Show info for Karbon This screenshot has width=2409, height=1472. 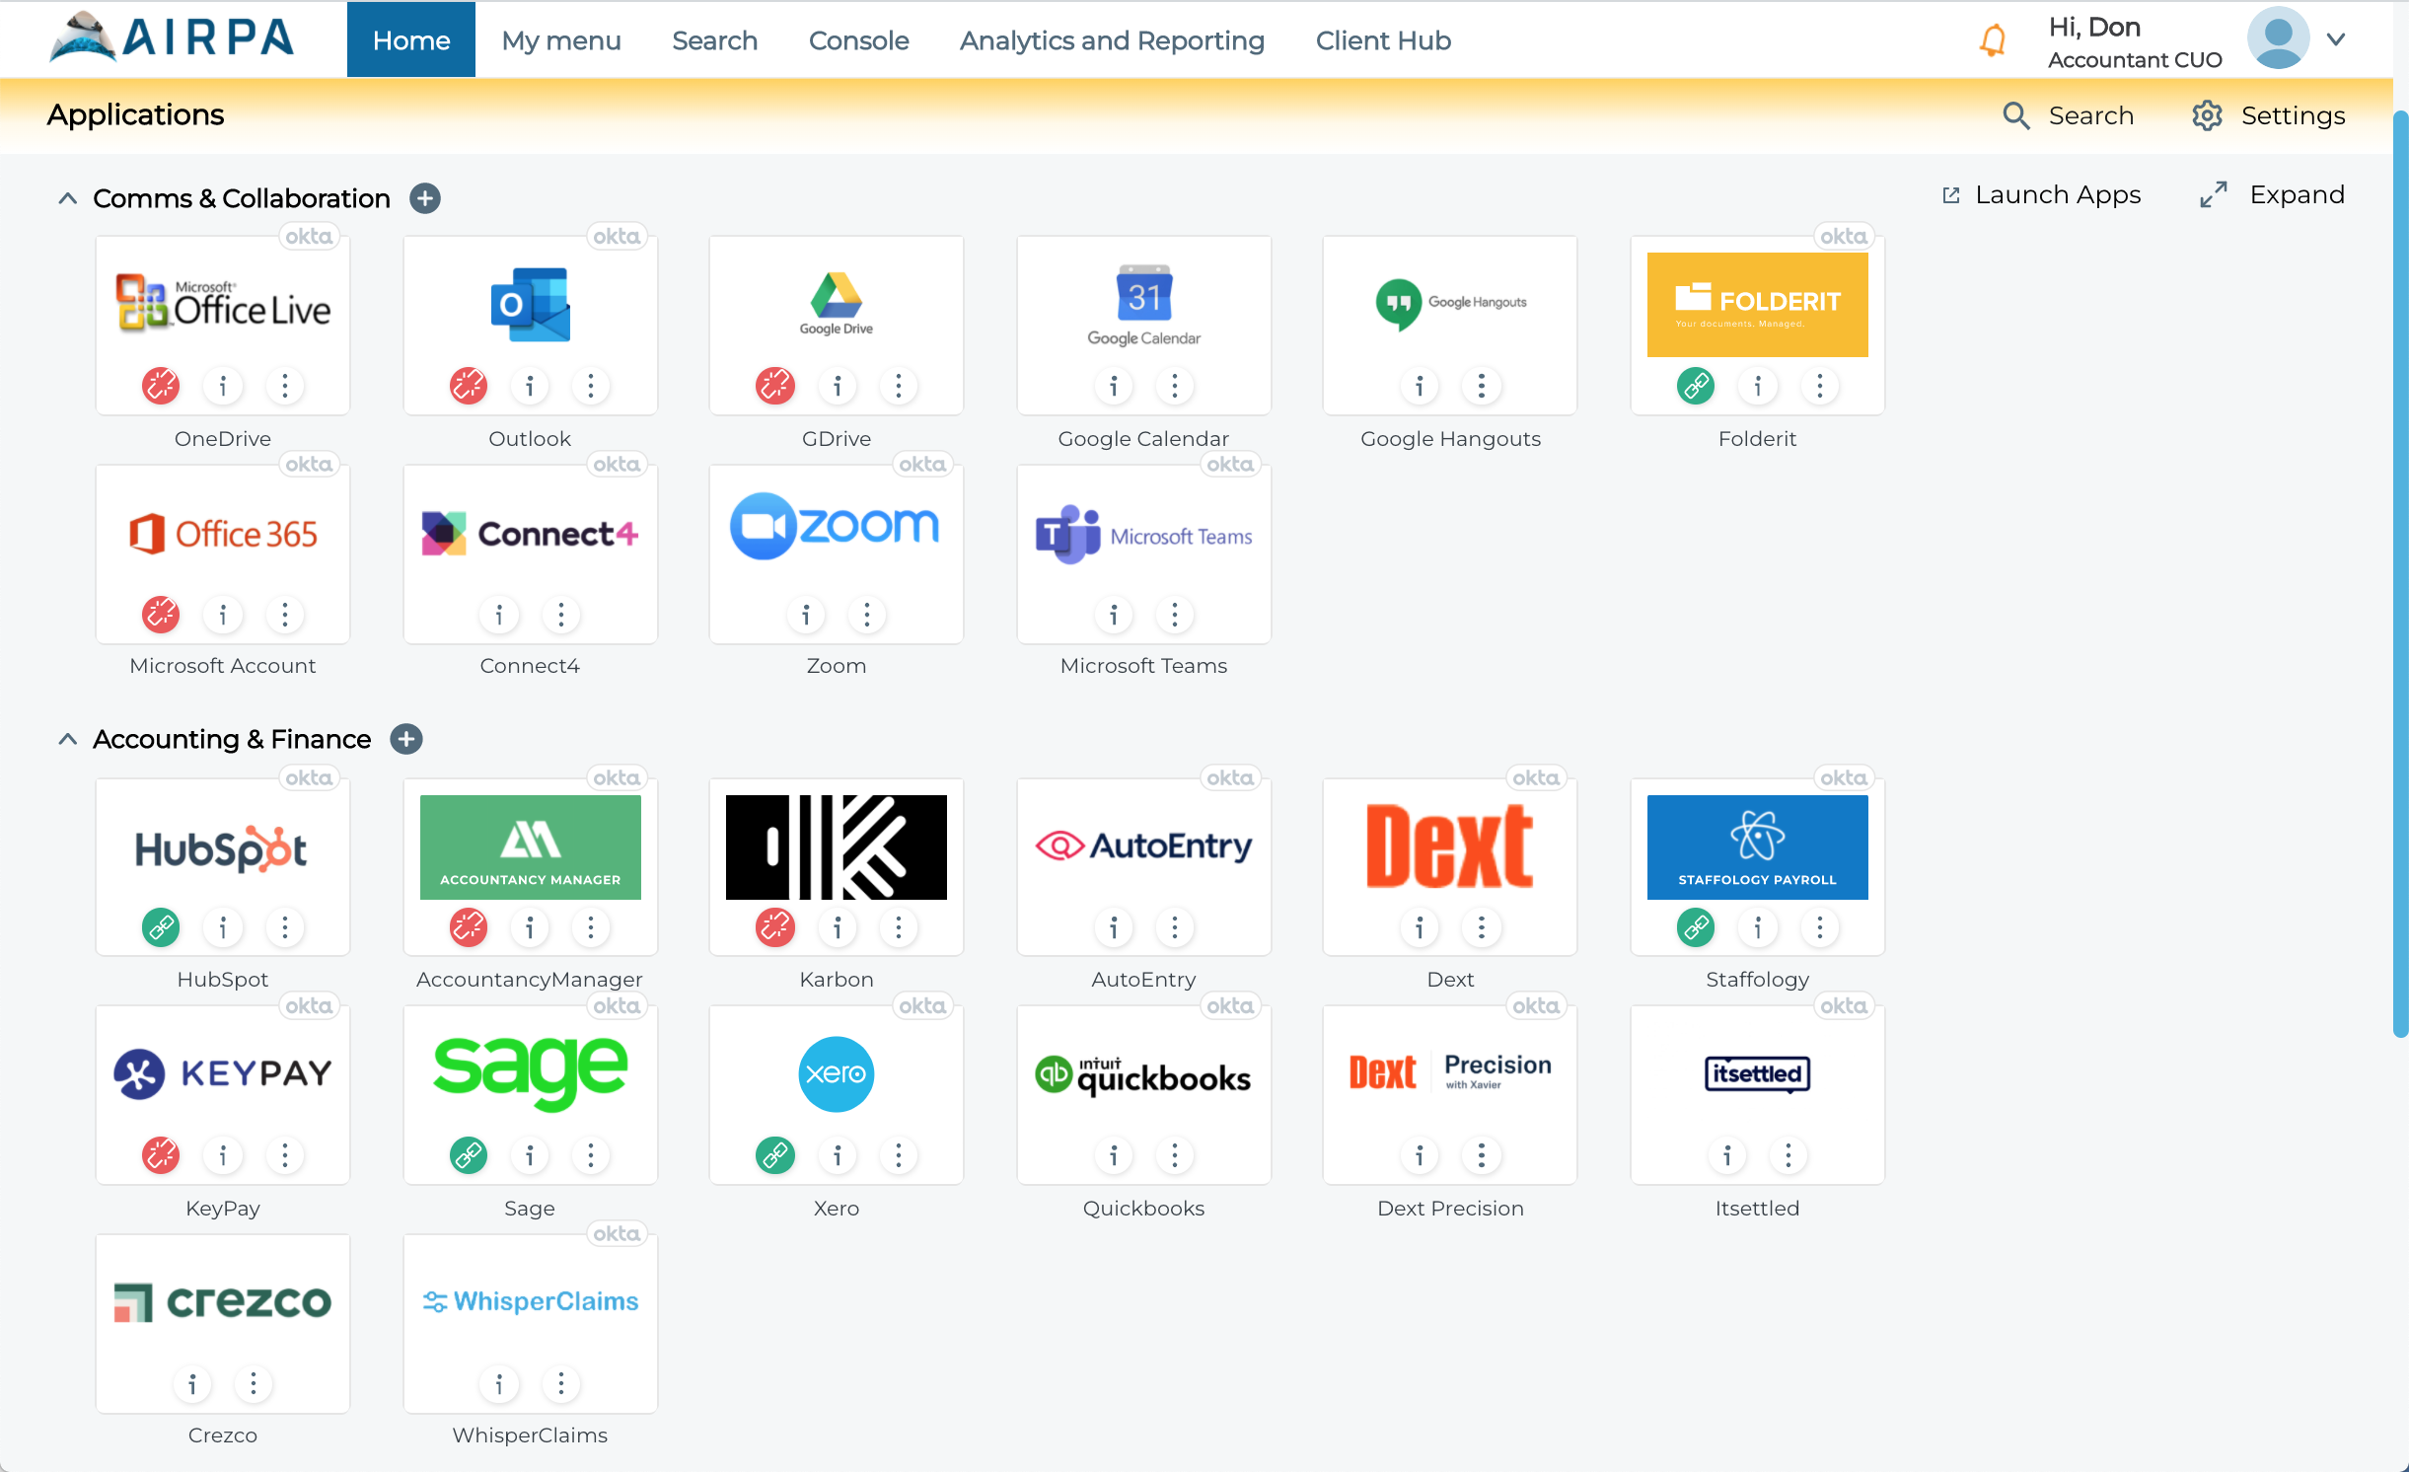[x=838, y=927]
